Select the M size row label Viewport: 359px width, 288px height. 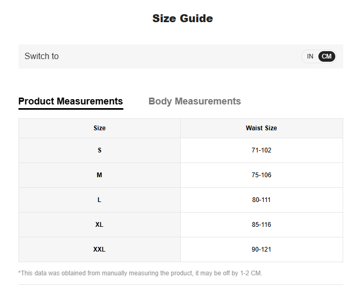click(x=99, y=175)
